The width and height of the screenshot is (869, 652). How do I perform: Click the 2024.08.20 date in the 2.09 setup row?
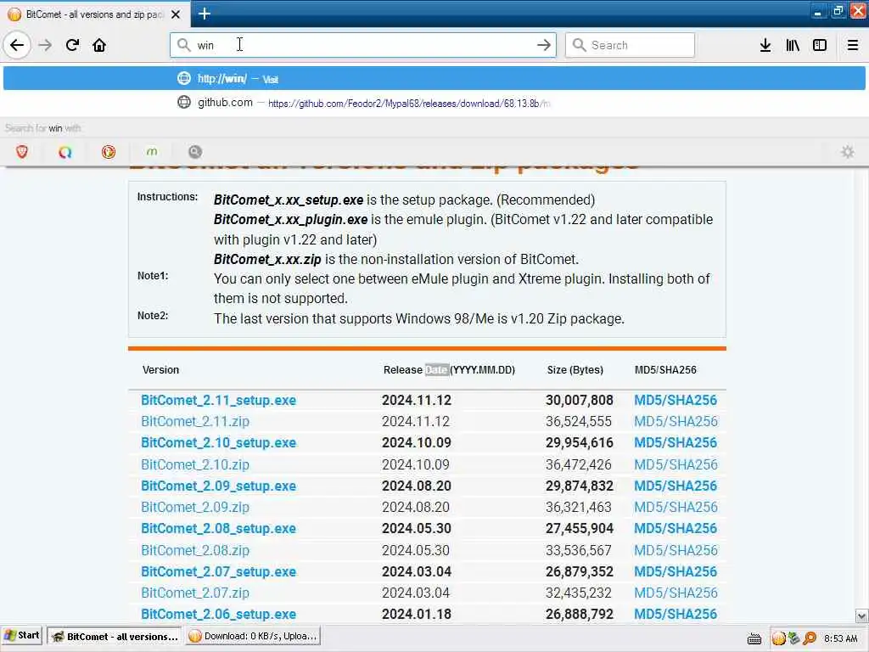coord(416,486)
